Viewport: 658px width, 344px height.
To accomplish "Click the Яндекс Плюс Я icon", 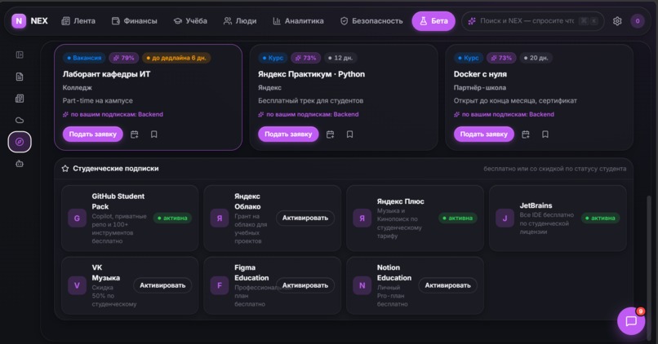I will [362, 218].
